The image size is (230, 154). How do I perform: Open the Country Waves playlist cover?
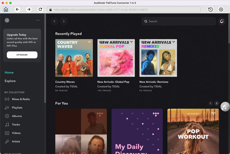[x=74, y=58]
